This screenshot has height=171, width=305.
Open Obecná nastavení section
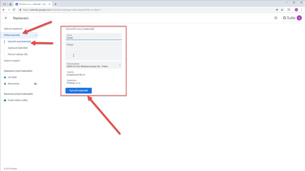click(13, 29)
